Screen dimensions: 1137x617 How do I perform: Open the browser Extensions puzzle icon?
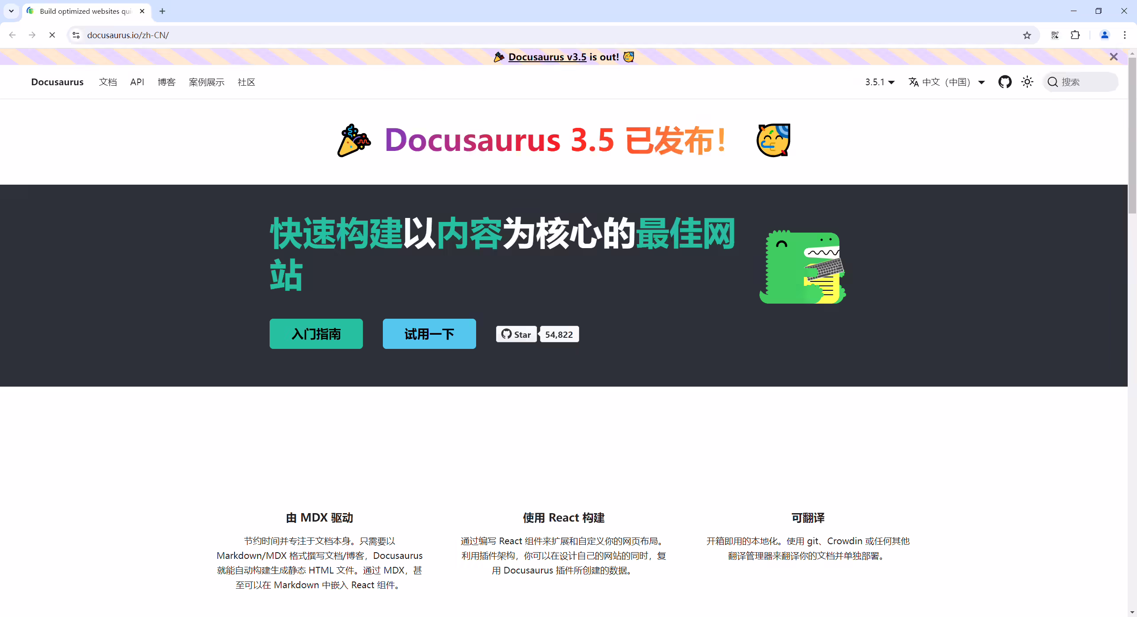1075,35
